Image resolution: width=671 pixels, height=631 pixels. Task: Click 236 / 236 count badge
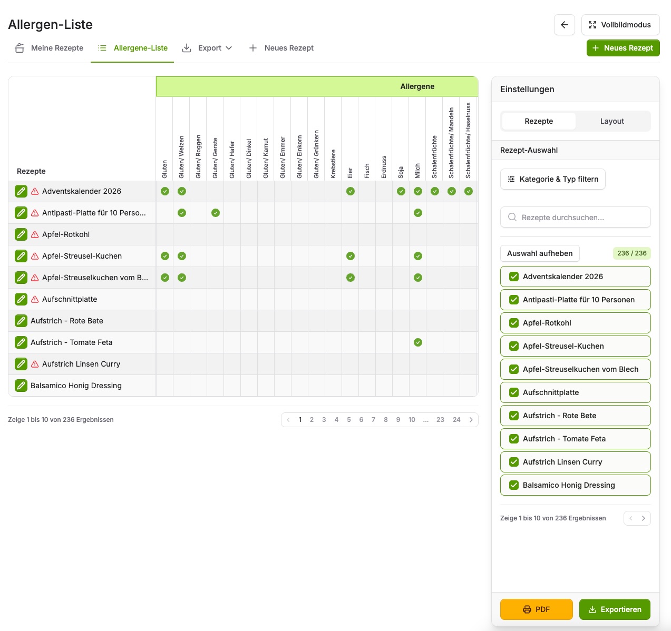(631, 253)
